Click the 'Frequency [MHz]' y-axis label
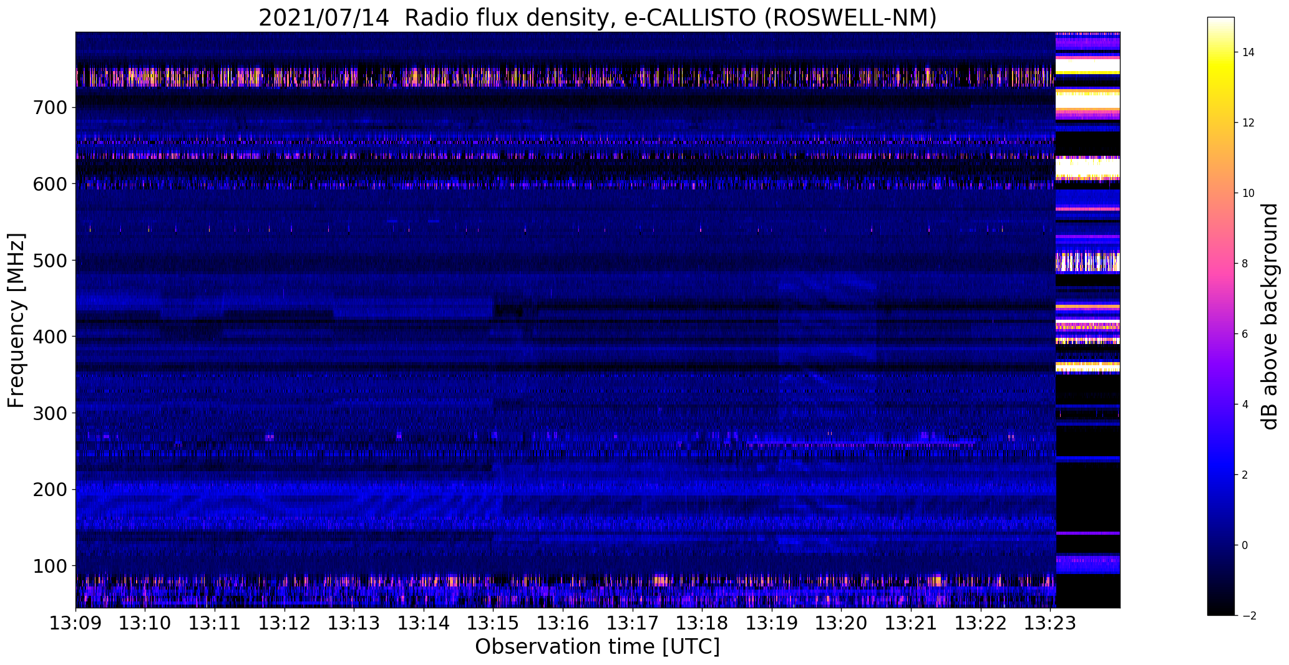 [16, 320]
